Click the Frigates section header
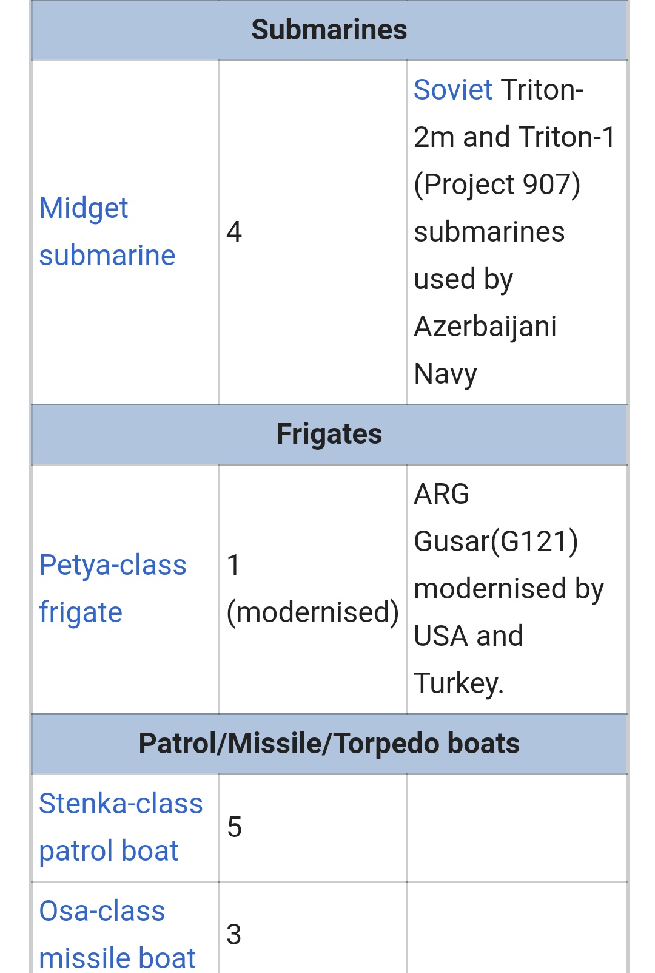This screenshot has width=655, height=973. tap(329, 434)
